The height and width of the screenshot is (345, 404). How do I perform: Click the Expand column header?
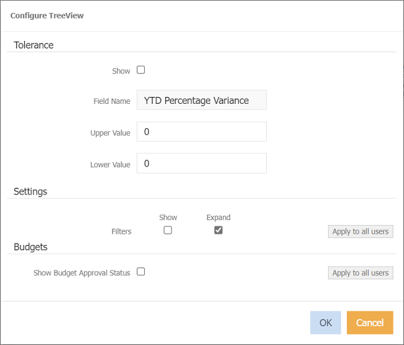tap(218, 218)
